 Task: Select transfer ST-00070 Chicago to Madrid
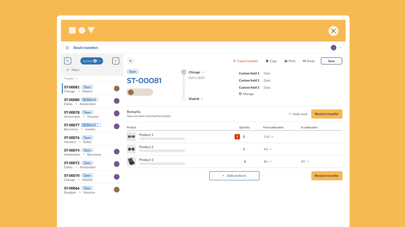(x=92, y=177)
